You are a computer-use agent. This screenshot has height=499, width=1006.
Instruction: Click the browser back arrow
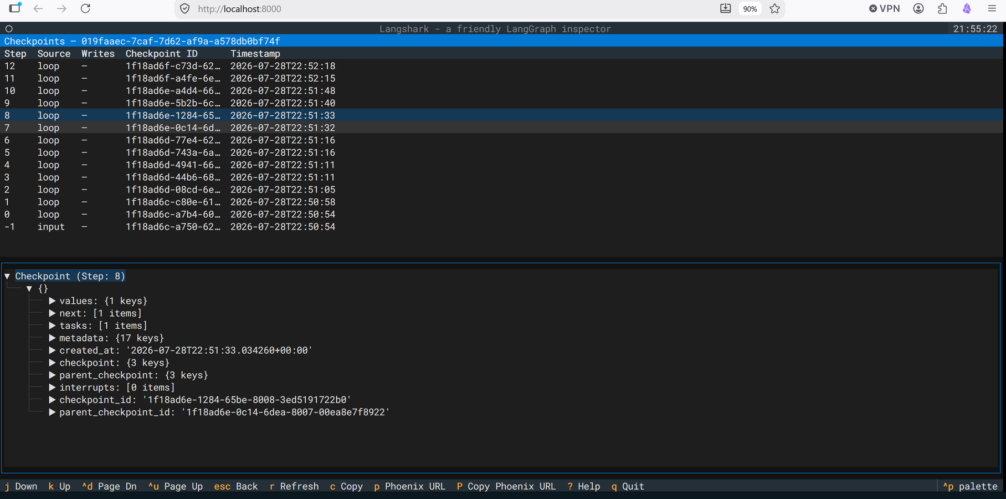coord(38,8)
